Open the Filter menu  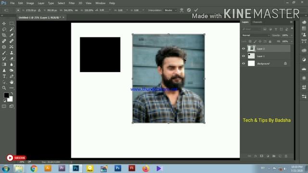coord(72,3)
